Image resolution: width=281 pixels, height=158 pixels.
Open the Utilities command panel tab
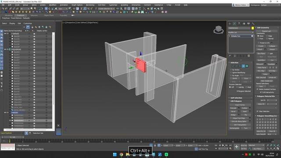(x=253, y=24)
